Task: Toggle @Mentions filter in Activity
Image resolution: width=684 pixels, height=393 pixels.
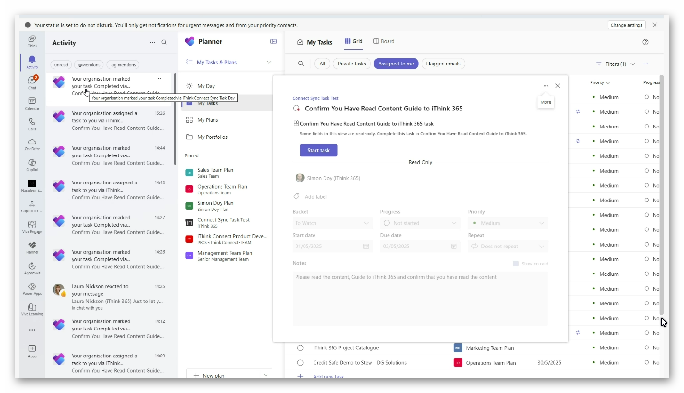Action: 89,65
